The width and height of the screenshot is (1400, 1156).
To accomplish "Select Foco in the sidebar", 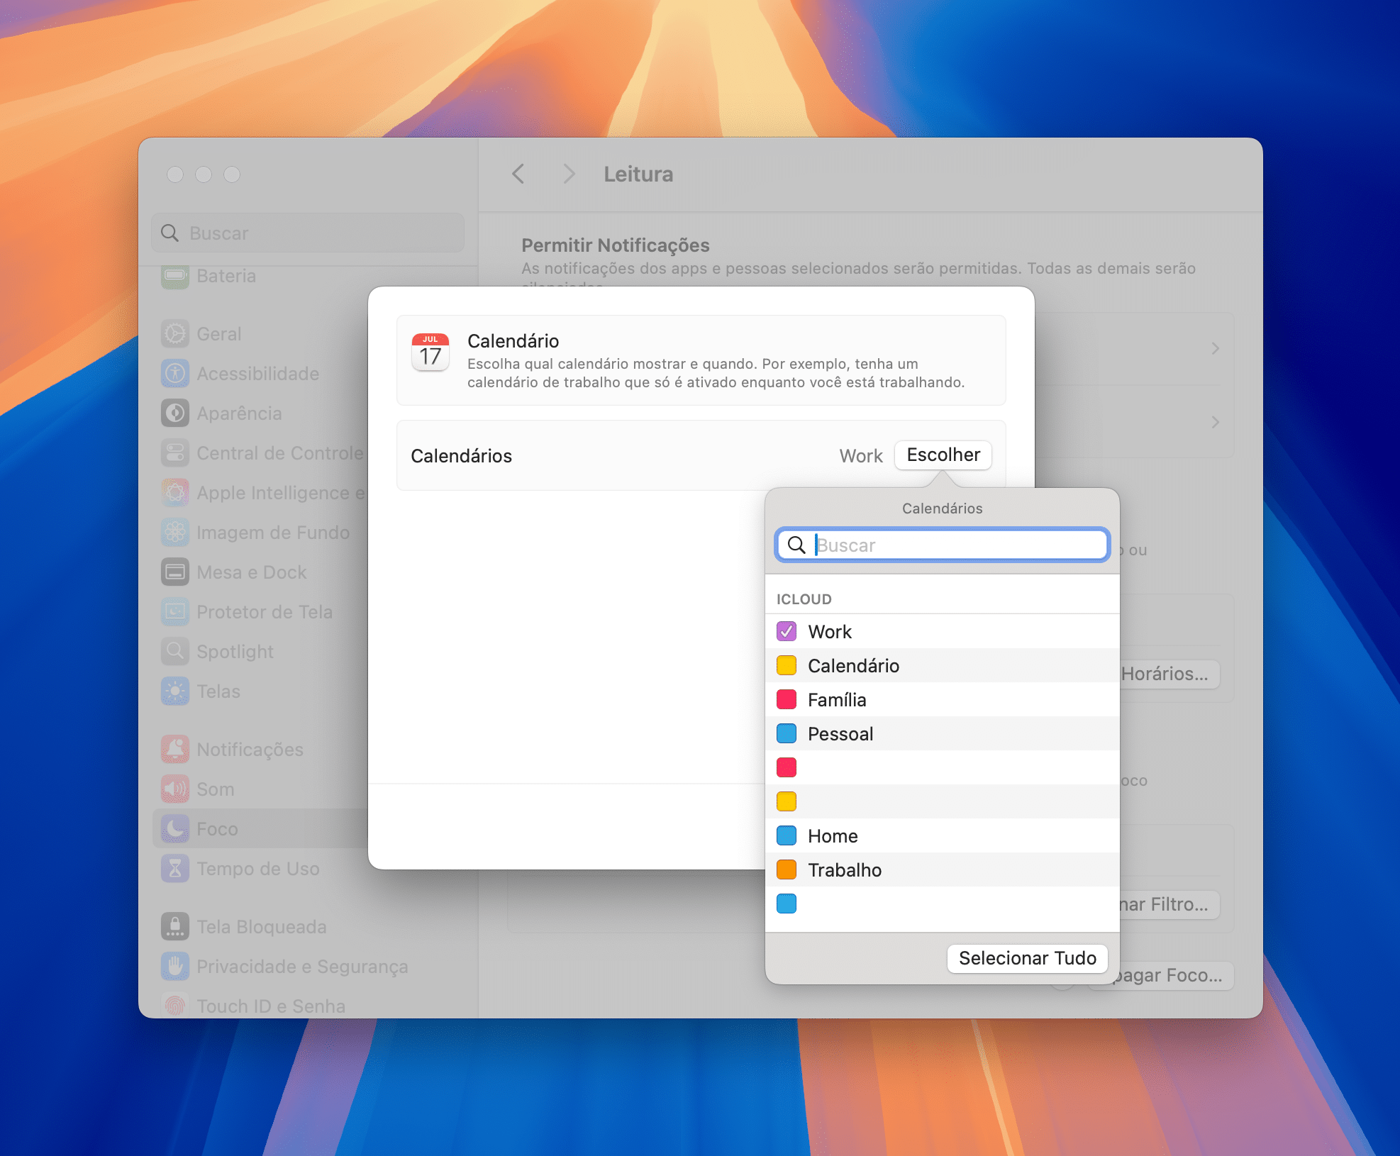I will [217, 829].
